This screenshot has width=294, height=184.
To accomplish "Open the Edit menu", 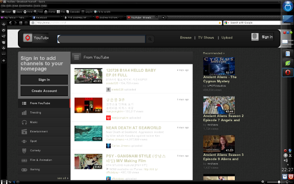I will 9,6.
